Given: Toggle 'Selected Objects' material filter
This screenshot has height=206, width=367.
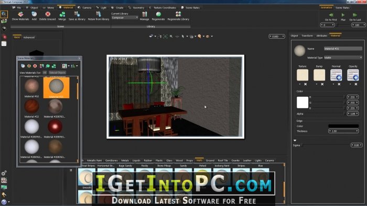Looking at the screenshot, I should pyautogui.click(x=57, y=73).
